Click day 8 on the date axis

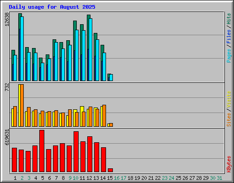63,178
